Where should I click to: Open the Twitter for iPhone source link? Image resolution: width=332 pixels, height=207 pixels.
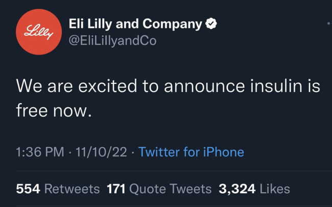pyautogui.click(x=191, y=152)
